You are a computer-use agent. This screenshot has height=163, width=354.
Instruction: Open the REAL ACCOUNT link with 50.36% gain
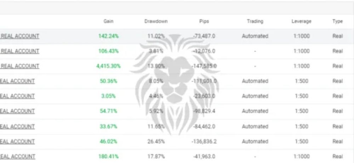17,81
